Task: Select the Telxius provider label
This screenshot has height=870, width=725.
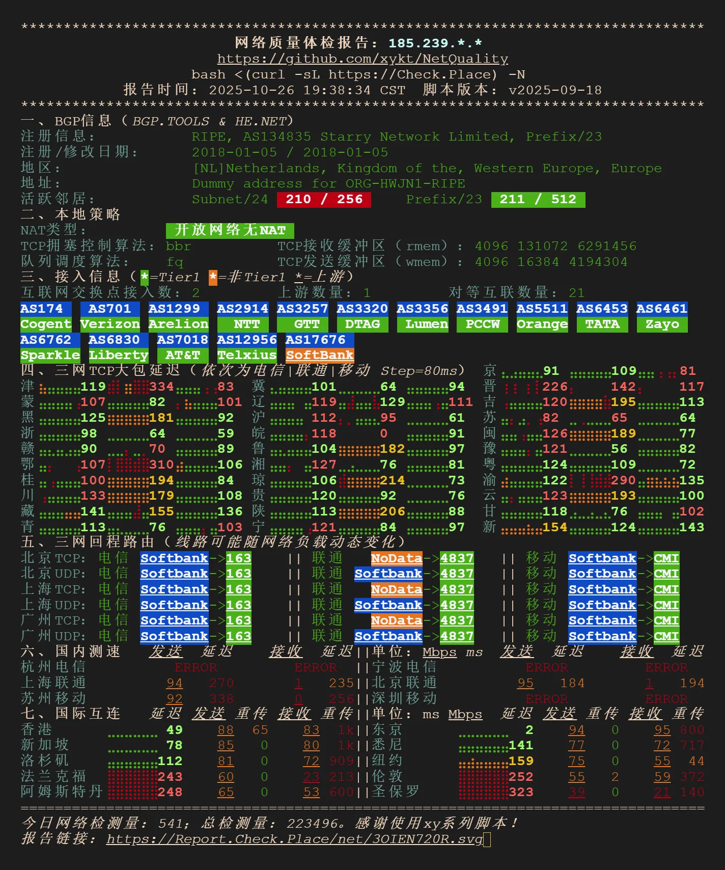Action: coord(247,356)
